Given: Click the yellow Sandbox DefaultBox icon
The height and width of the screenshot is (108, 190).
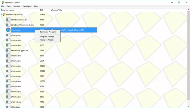Looking at the screenshot, I should point(4,15).
